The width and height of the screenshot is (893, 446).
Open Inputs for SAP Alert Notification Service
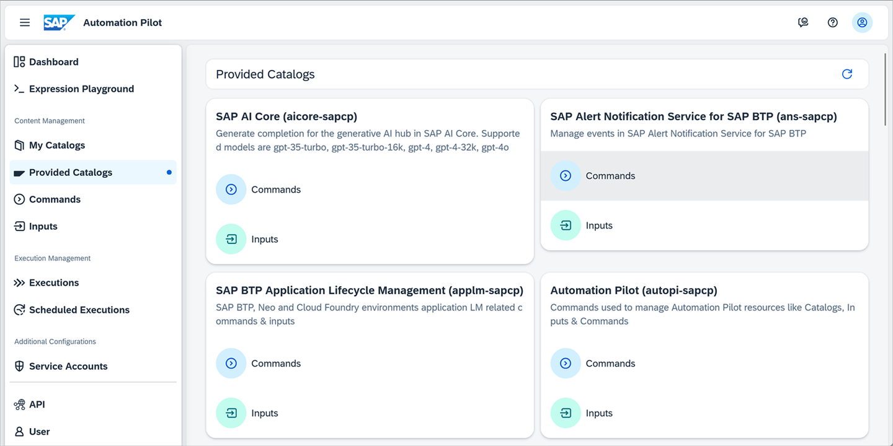(704, 225)
